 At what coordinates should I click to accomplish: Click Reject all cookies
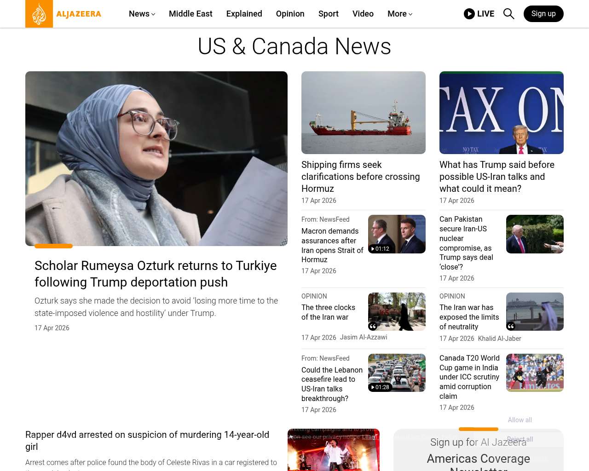[520, 439]
